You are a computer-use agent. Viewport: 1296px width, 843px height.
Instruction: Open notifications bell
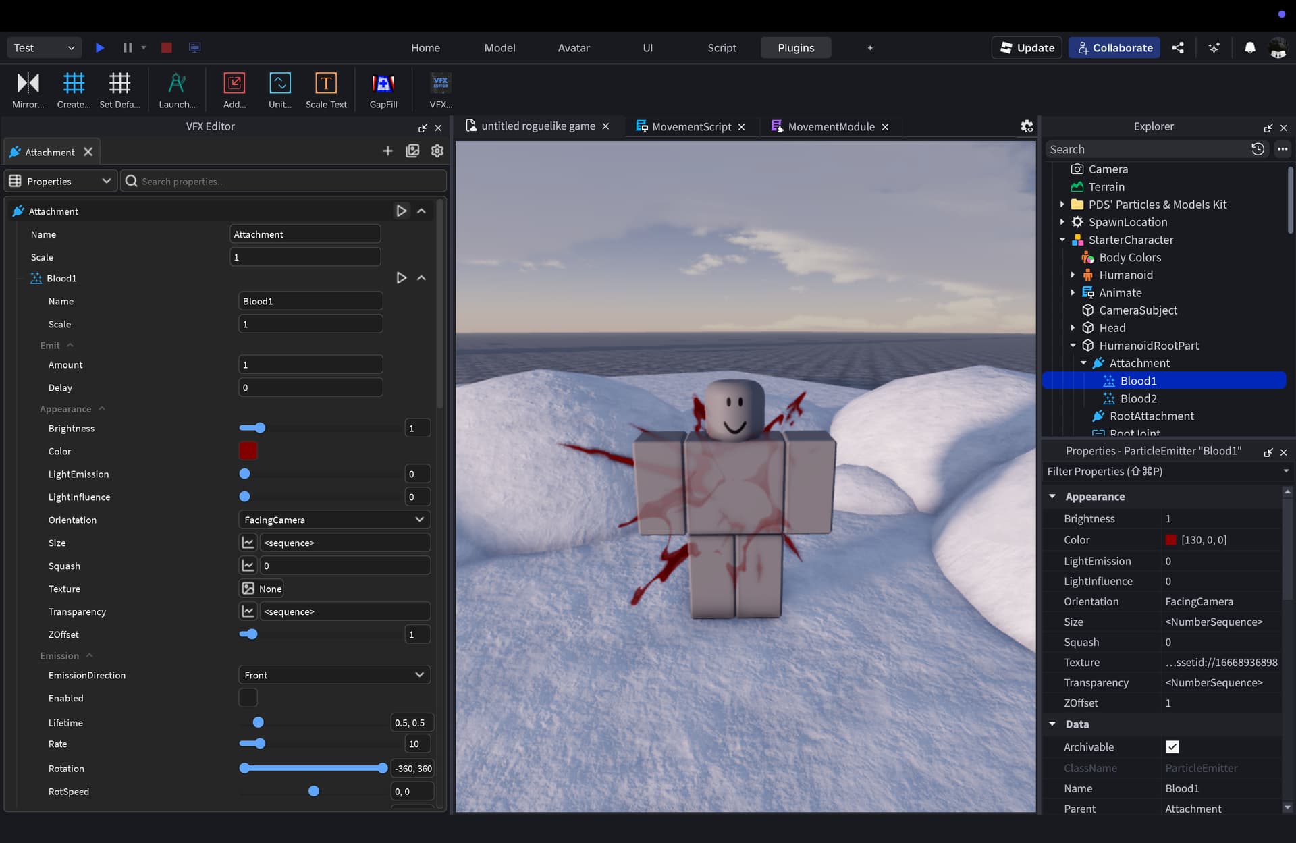pyautogui.click(x=1249, y=48)
